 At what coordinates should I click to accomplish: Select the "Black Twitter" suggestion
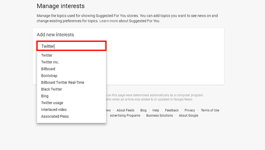(71, 89)
